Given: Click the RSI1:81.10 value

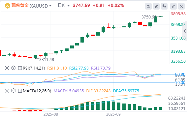Looking at the screenshot, I should pos(57,68).
